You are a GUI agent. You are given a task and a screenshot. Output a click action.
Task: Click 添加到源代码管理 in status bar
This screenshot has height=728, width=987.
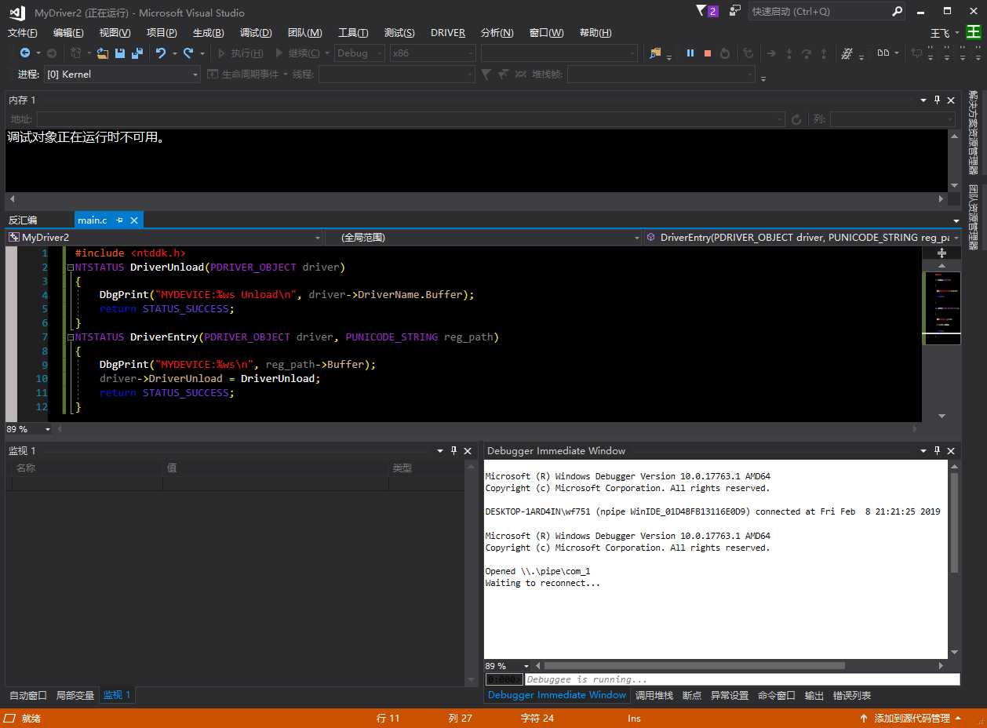click(912, 718)
